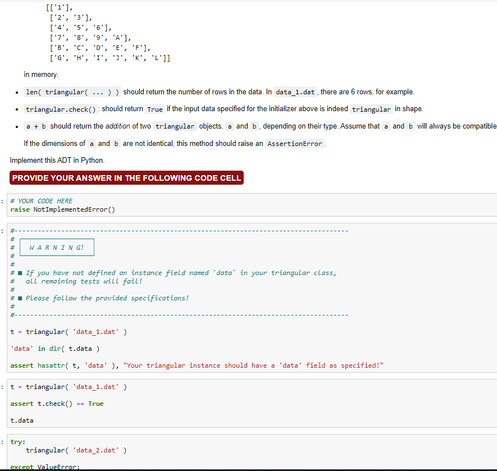Click the 'hasattr' assertion line
The height and width of the screenshot is (471, 497).
197,365
